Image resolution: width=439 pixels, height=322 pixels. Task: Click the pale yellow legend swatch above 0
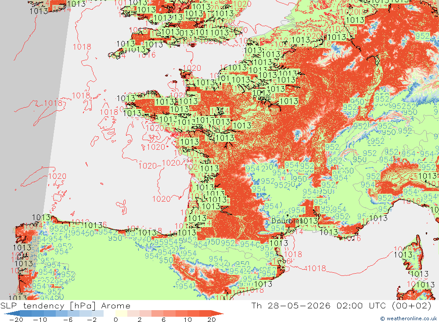point(121,313)
